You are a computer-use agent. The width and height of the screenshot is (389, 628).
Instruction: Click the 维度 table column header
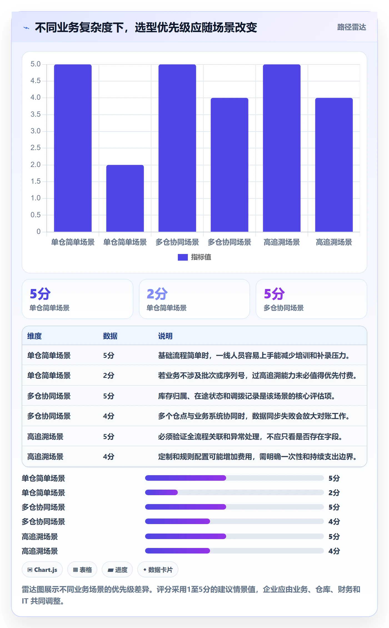click(34, 336)
